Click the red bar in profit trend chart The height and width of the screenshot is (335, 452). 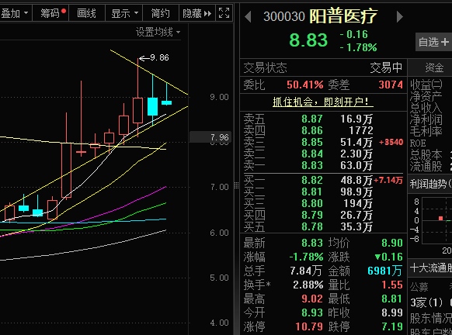pyautogui.click(x=440, y=219)
